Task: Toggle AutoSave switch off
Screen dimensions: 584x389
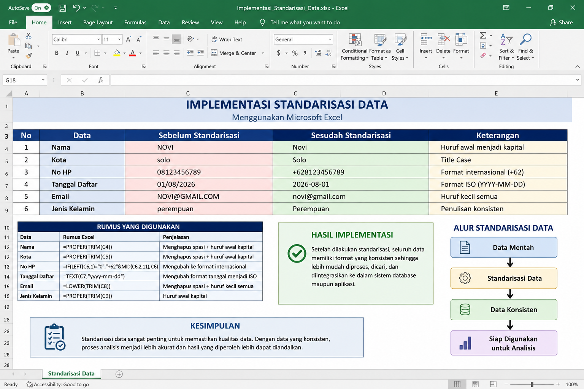Action: [41, 8]
